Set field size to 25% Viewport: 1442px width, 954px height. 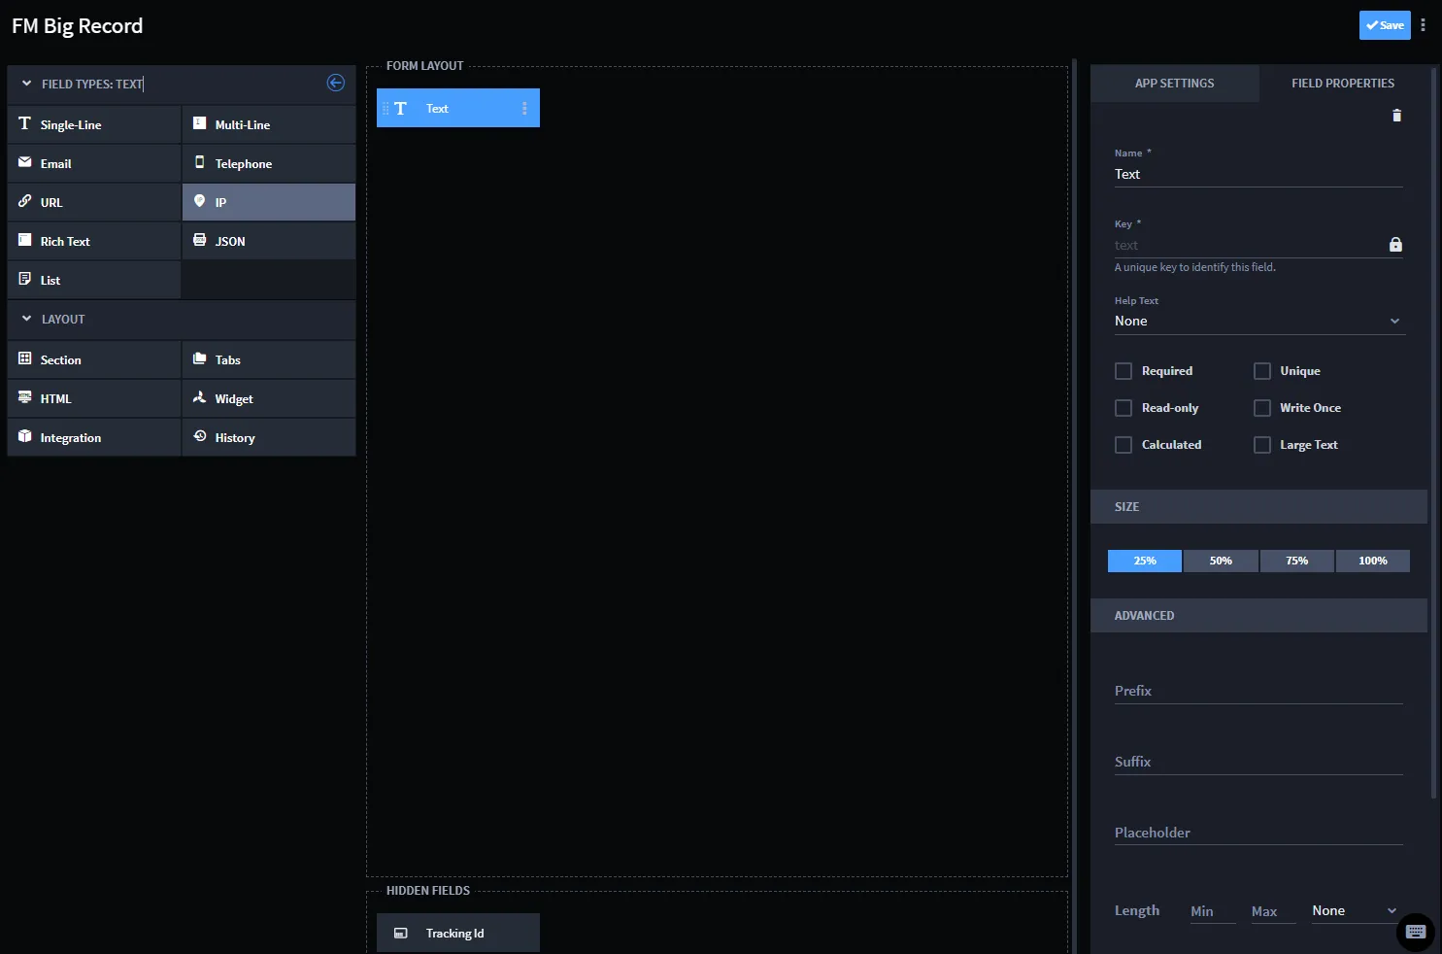[1145, 561]
